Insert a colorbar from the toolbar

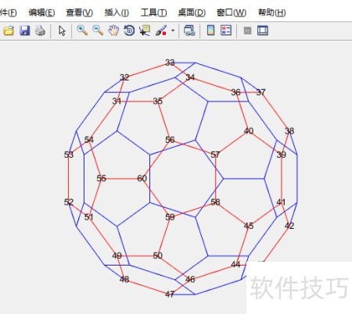(210, 30)
